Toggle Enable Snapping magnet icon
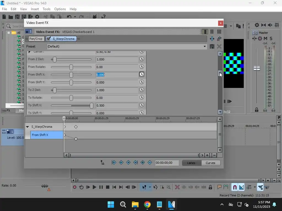The height and width of the screenshot is (211, 282). click(x=235, y=187)
